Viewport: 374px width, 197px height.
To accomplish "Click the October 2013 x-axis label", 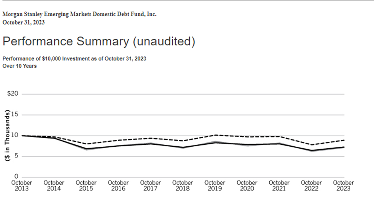I will tap(22, 185).
